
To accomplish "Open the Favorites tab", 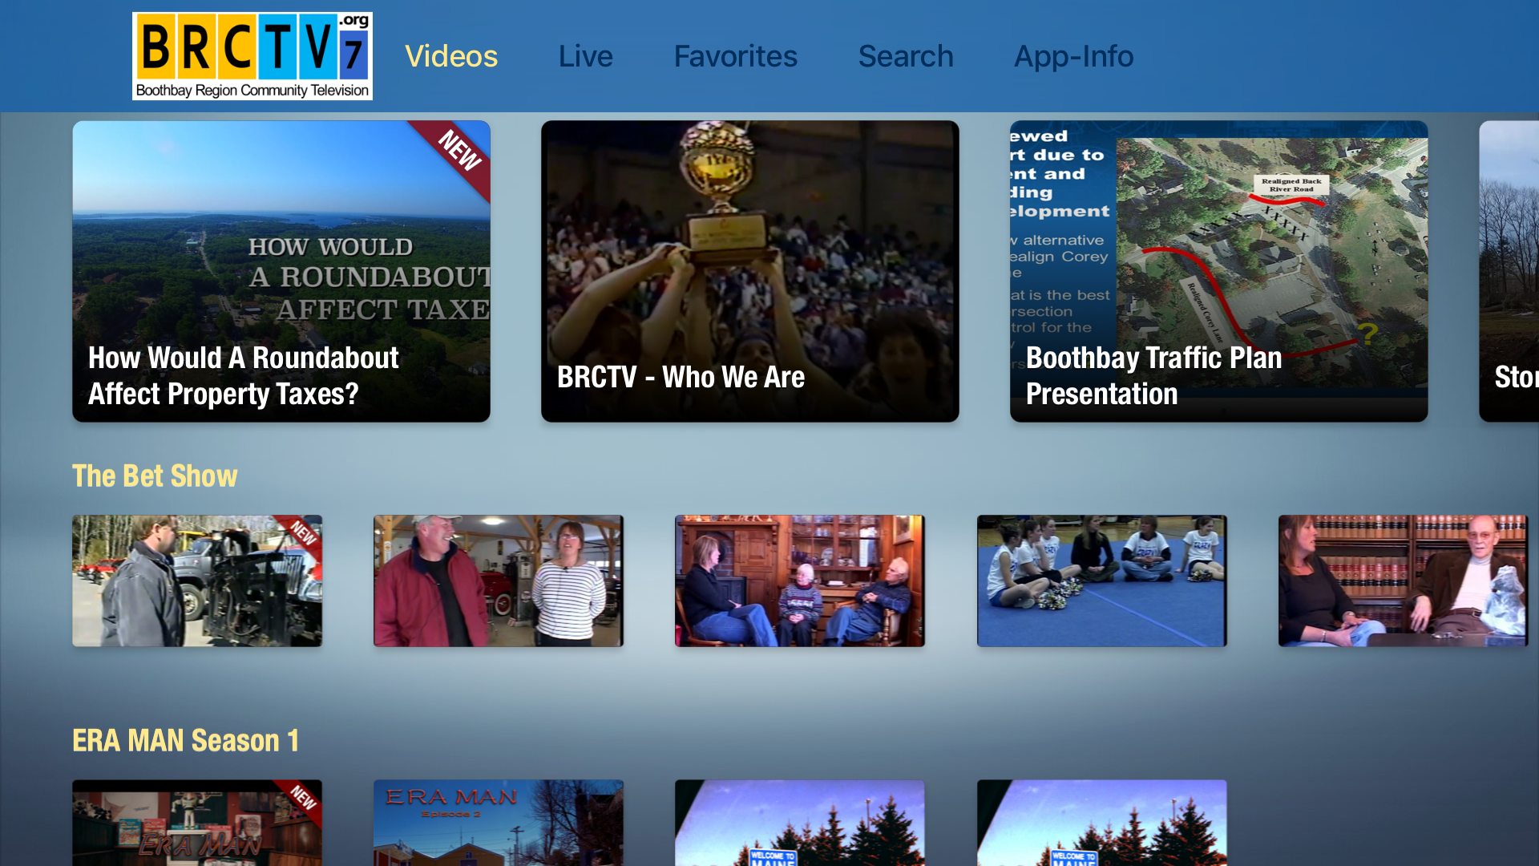I will [x=735, y=56].
